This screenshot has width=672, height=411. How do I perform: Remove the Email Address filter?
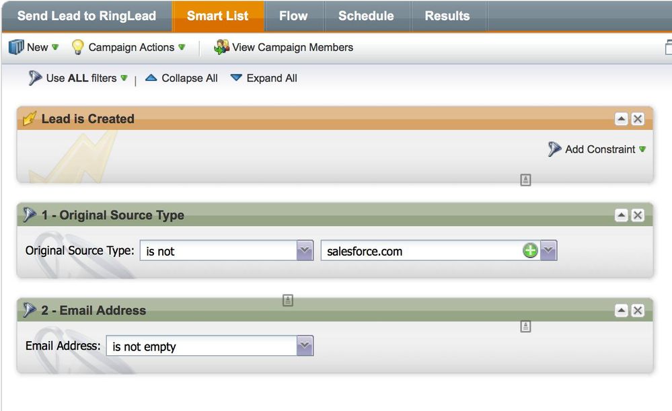tap(638, 310)
